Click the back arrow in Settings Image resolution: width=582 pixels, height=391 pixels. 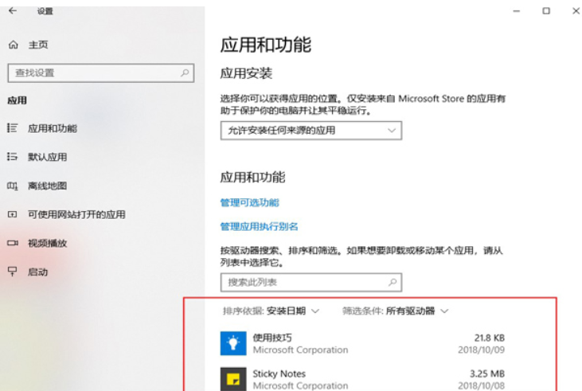[13, 11]
